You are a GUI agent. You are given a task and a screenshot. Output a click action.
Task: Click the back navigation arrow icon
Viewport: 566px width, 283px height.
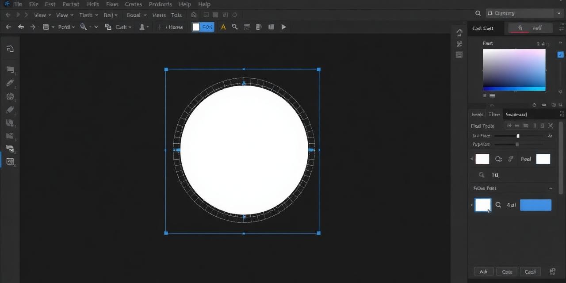(x=8, y=27)
